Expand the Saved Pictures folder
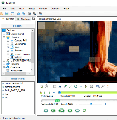Image resolution: width=117 pixels, height=120 pixels. [x=8, y=54]
